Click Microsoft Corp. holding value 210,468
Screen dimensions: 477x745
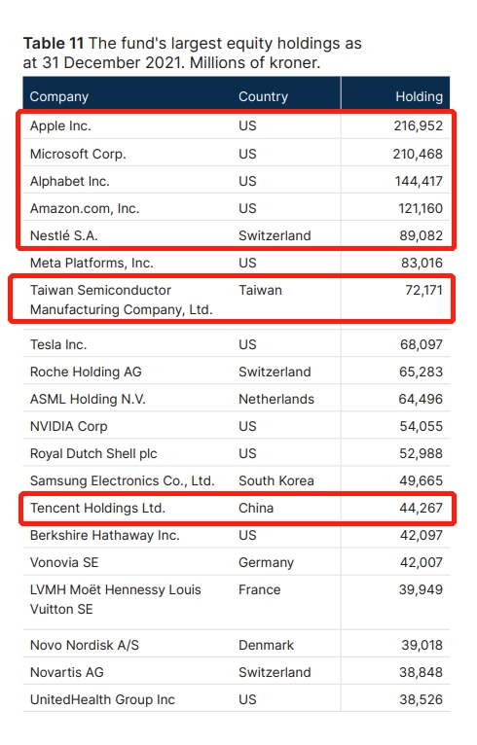point(418,154)
